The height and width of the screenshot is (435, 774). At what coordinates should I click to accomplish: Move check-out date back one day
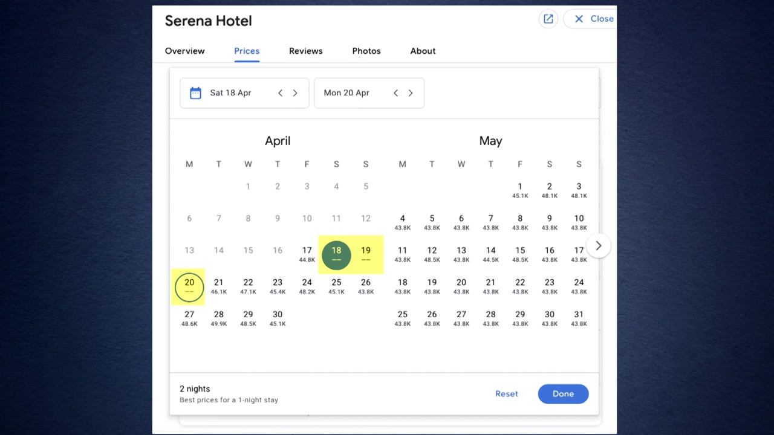tap(395, 93)
